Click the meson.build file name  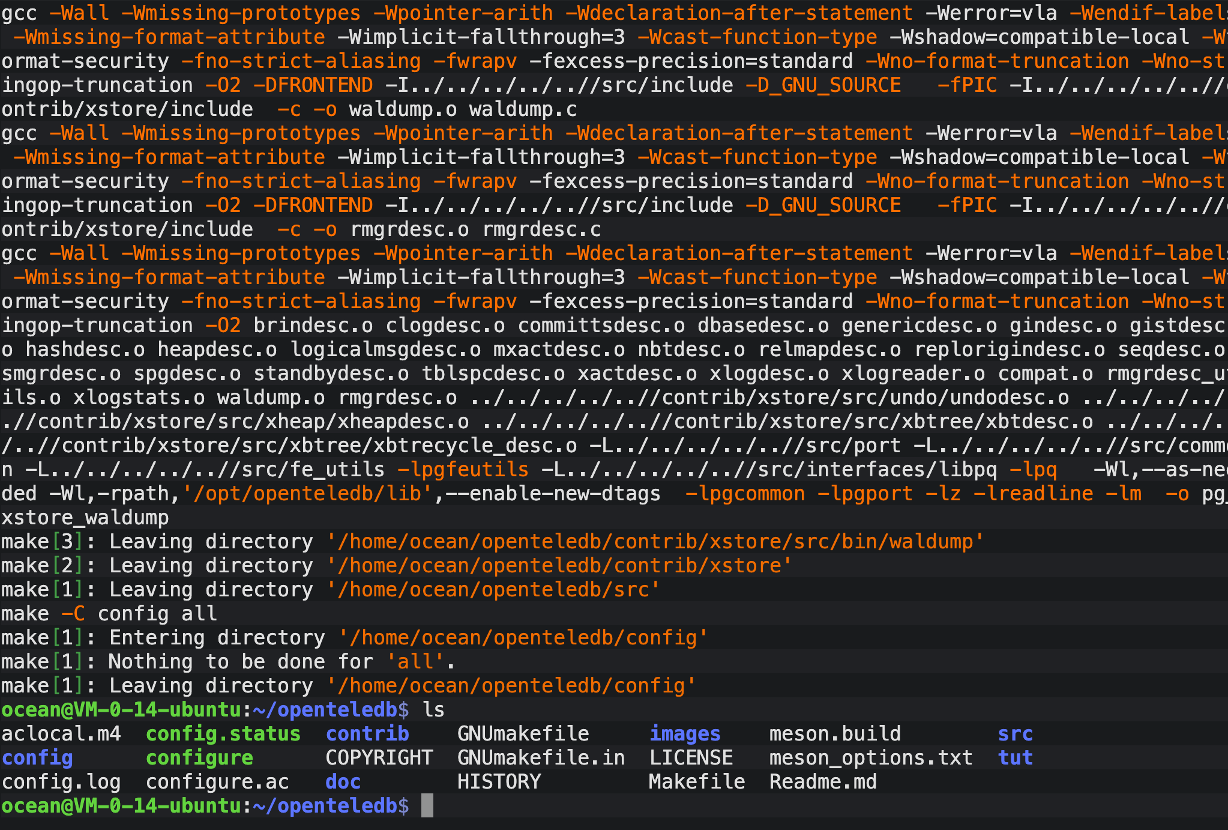(835, 733)
